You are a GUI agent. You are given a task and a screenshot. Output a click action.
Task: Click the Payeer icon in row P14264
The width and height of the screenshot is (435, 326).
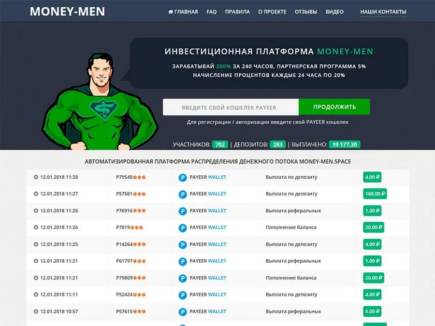pos(183,245)
